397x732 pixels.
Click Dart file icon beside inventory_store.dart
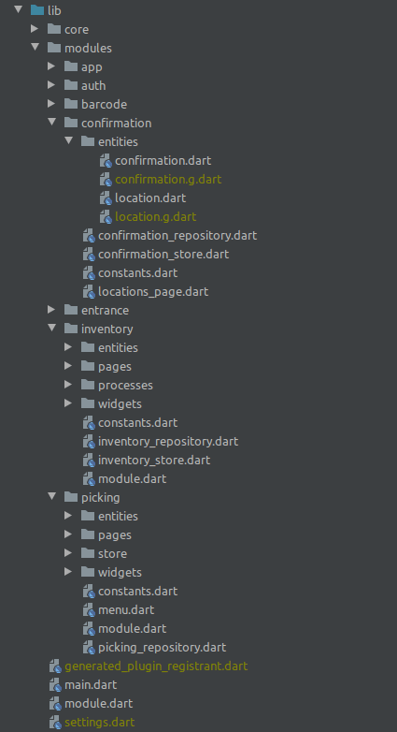(89, 461)
